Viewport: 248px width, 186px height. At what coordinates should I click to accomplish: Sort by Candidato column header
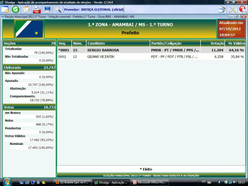coord(118,43)
